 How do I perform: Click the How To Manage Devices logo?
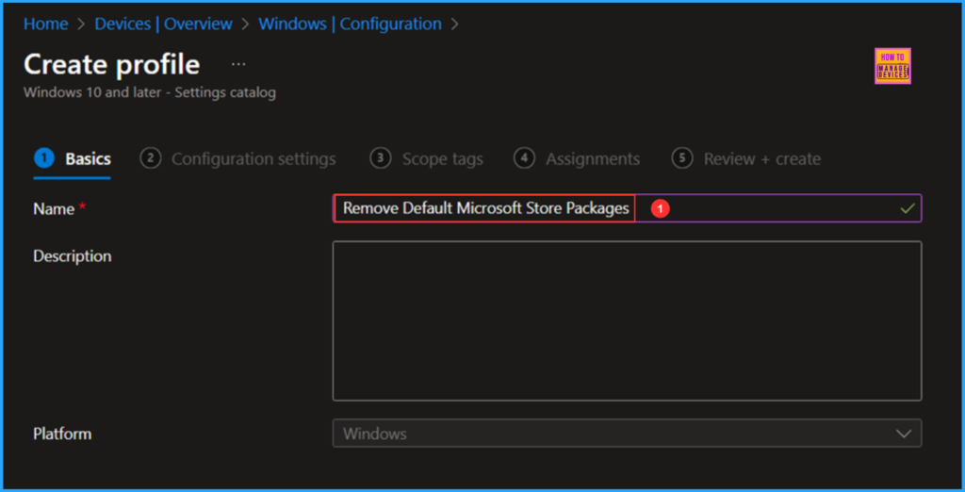pyautogui.click(x=892, y=66)
